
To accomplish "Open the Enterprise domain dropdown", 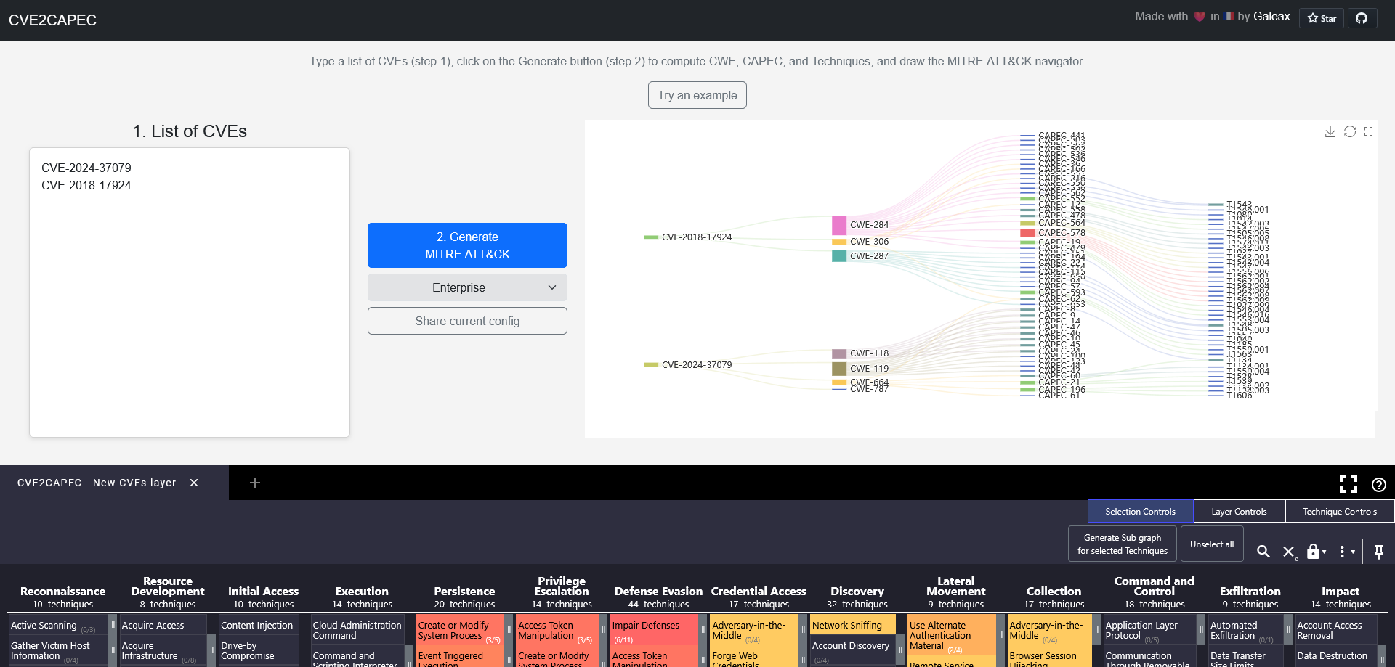I will coord(467,287).
